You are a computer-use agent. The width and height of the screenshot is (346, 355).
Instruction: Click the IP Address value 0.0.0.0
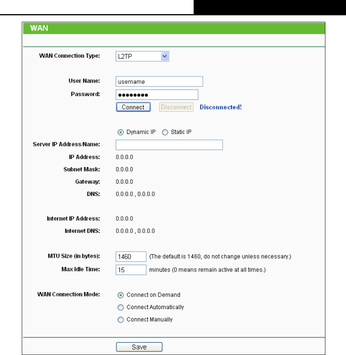[x=124, y=157]
